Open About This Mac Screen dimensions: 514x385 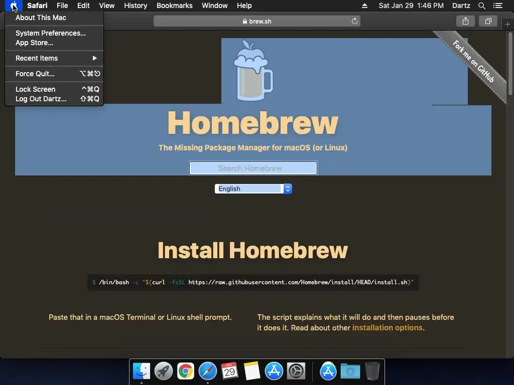tap(54, 18)
